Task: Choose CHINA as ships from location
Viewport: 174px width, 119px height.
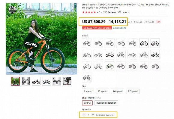Action: tap(87, 103)
